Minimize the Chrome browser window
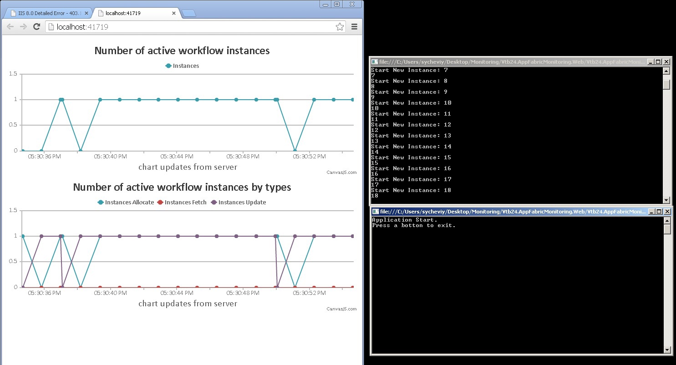The height and width of the screenshot is (365, 676). point(325,4)
